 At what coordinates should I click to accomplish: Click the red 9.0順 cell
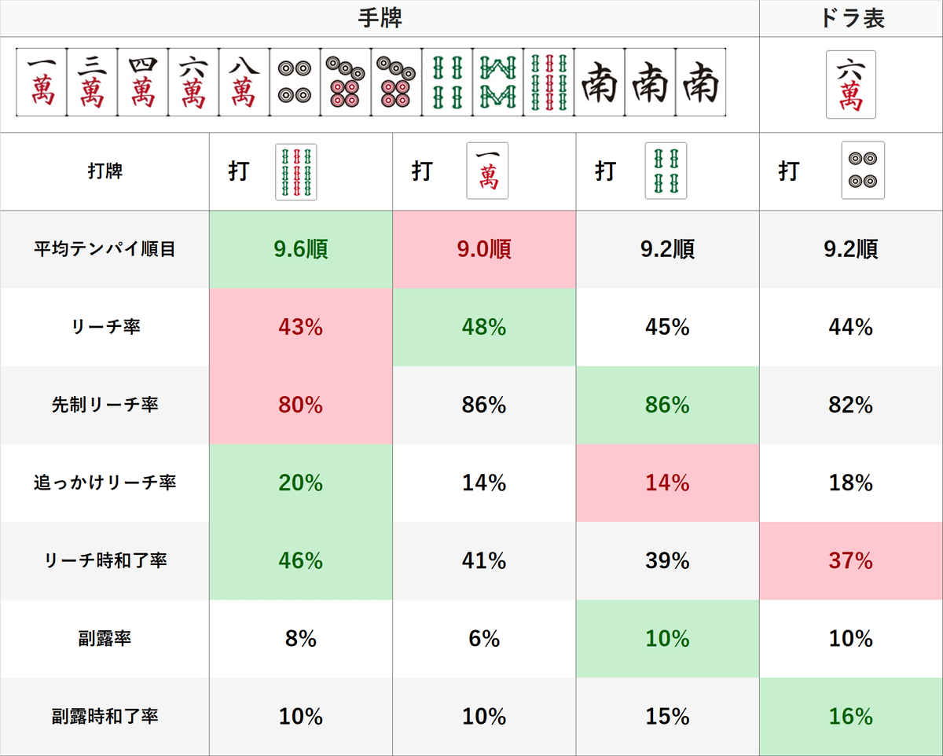484,249
